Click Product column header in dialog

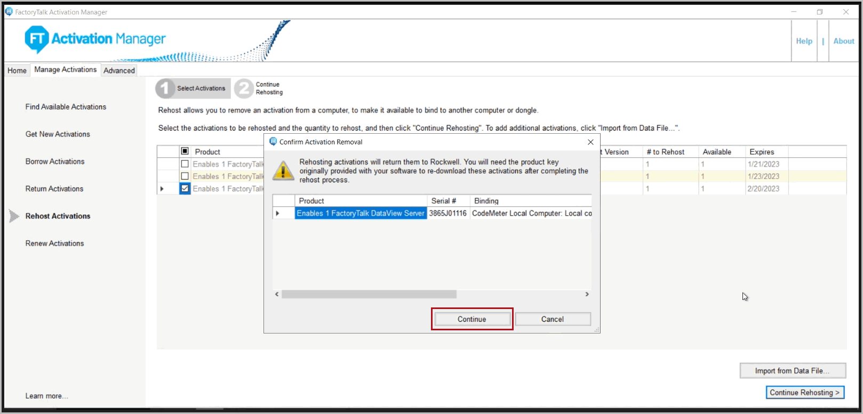tap(361, 201)
